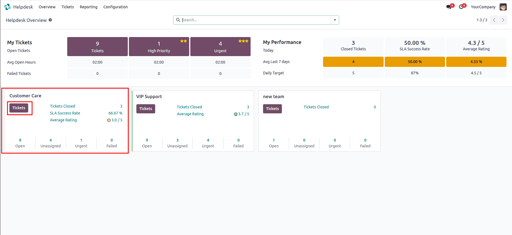The image size is (512, 235).
Task: Click new team 1 Open counter
Action: pyautogui.click(x=274, y=143)
